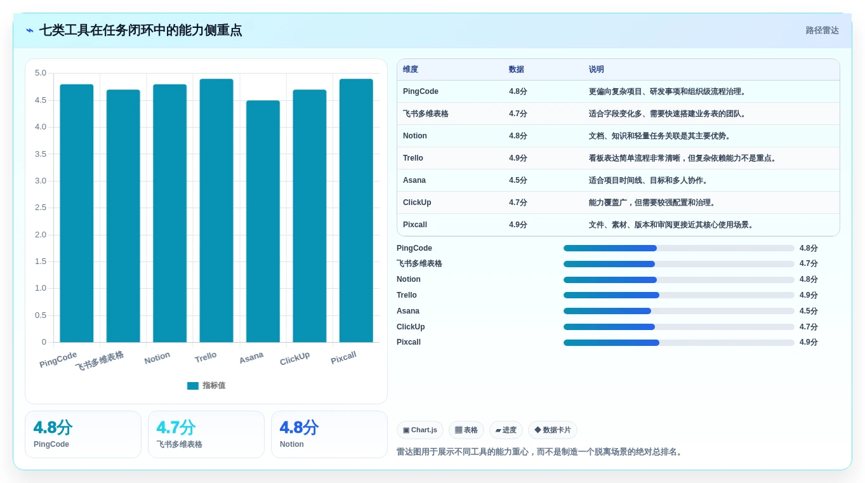Select the PingCode cell in table
This screenshot has height=483, width=865.
421,91
